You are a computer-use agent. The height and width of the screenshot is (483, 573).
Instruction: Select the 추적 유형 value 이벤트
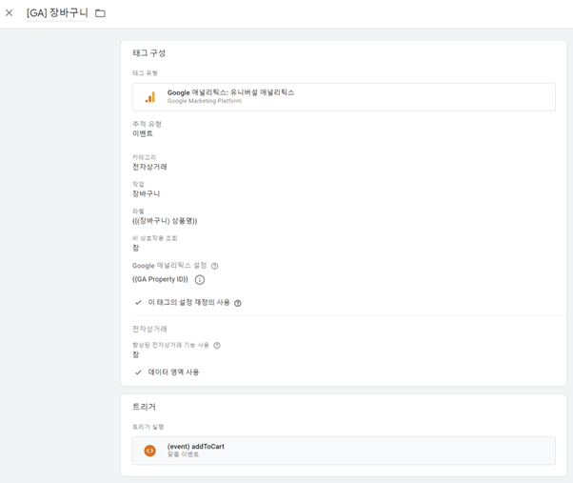(x=143, y=133)
